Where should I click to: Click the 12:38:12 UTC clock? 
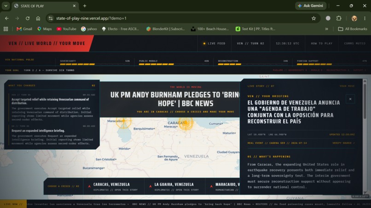pos(287,44)
